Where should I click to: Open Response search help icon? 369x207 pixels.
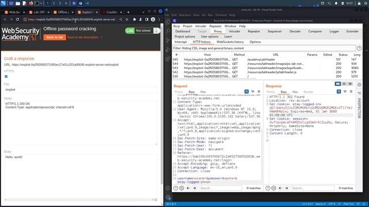(268, 188)
